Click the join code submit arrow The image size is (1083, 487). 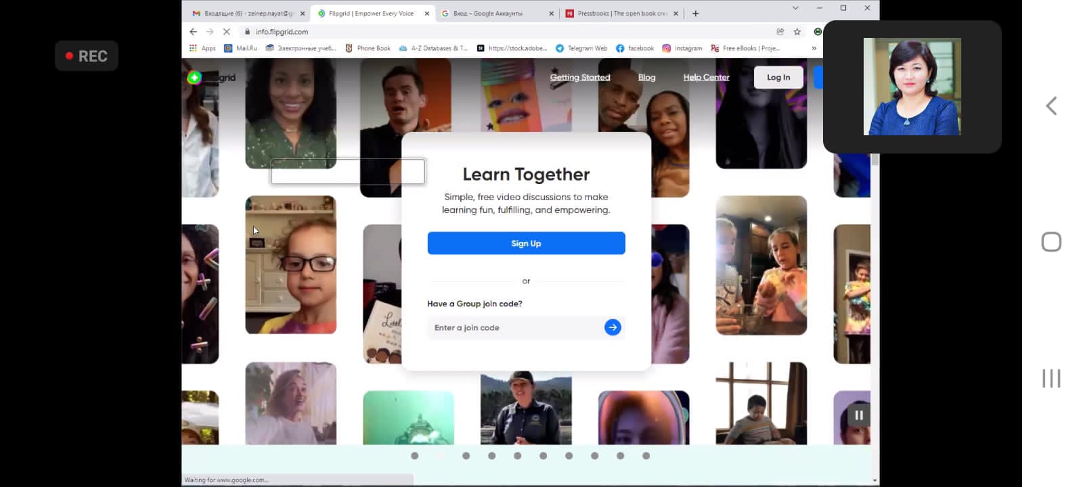coord(612,327)
